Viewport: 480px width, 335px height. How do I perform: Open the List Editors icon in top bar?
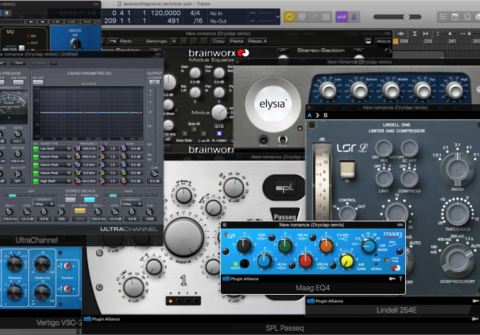(x=443, y=16)
